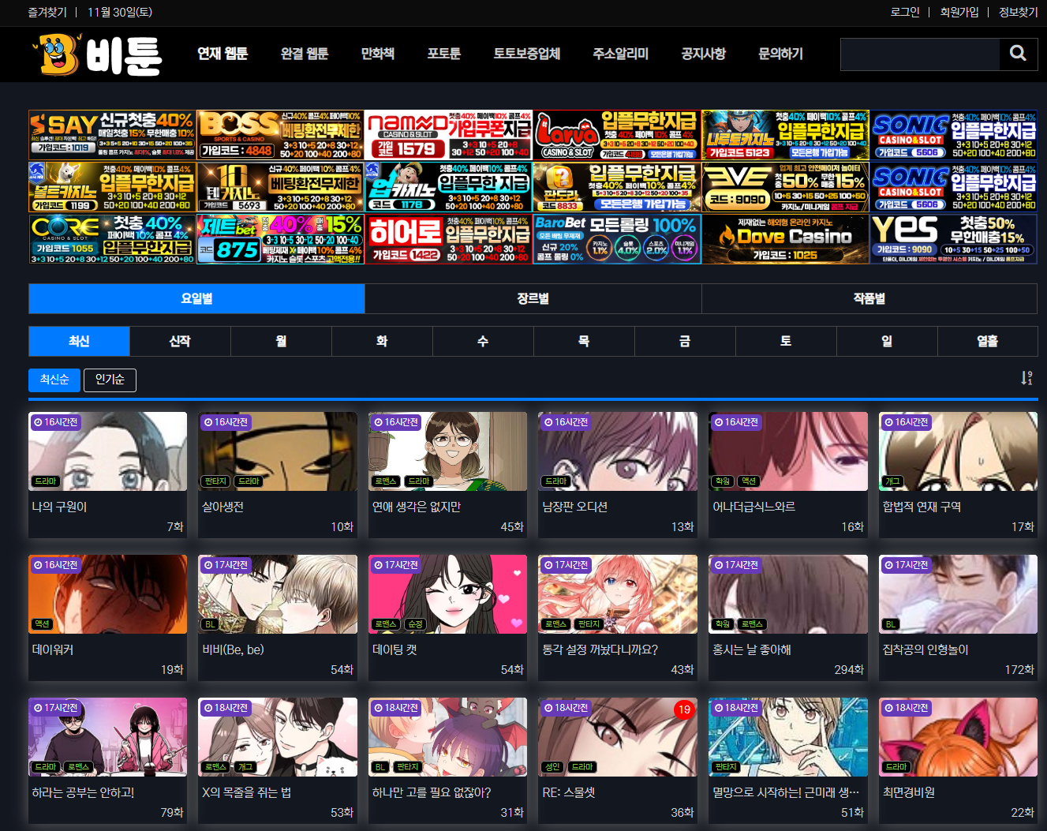Open the 비툰 site logo
The image size is (1047, 831).
(x=98, y=54)
